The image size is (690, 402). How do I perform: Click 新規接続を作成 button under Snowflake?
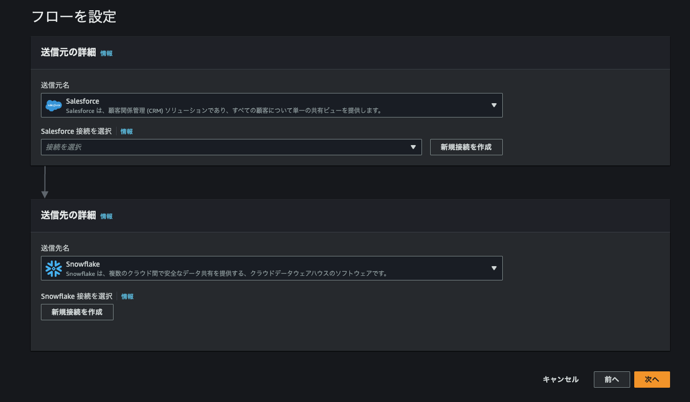pyautogui.click(x=77, y=312)
